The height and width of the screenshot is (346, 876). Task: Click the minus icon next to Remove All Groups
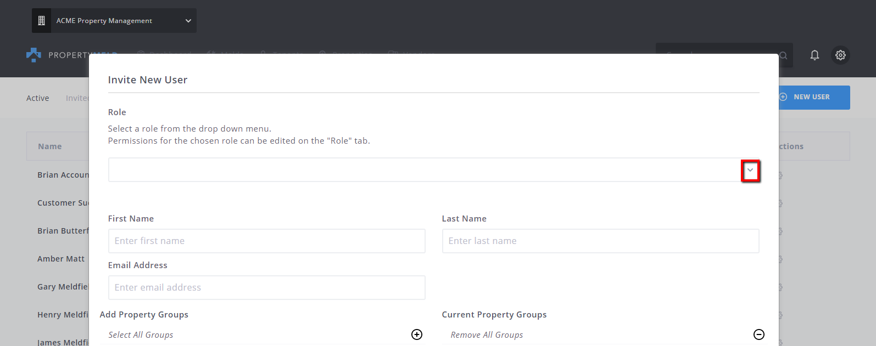(759, 334)
